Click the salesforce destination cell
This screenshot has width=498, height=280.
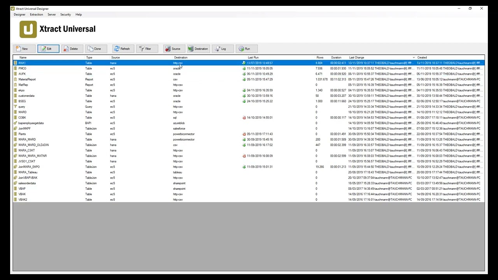click(179, 128)
